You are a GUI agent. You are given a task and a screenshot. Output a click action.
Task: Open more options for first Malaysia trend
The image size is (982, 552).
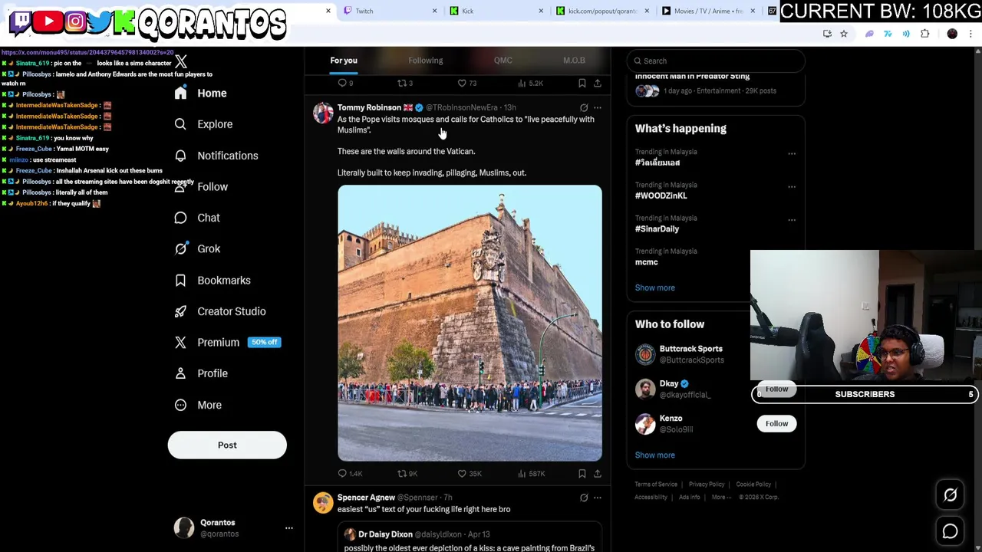pos(792,153)
